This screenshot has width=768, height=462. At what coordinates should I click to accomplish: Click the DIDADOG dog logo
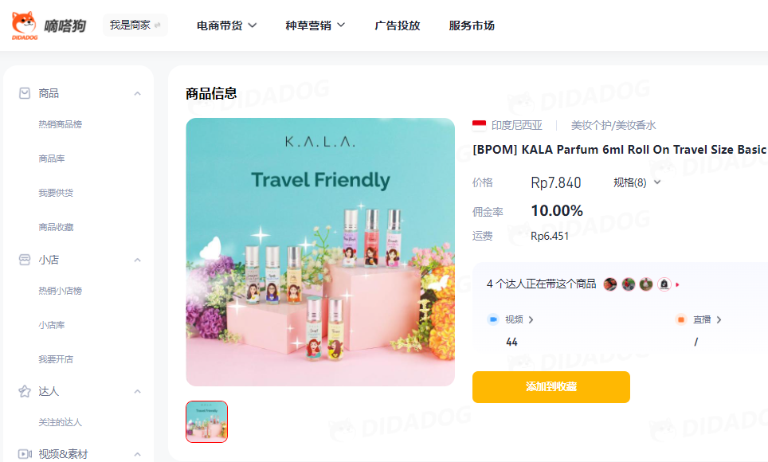tap(25, 25)
